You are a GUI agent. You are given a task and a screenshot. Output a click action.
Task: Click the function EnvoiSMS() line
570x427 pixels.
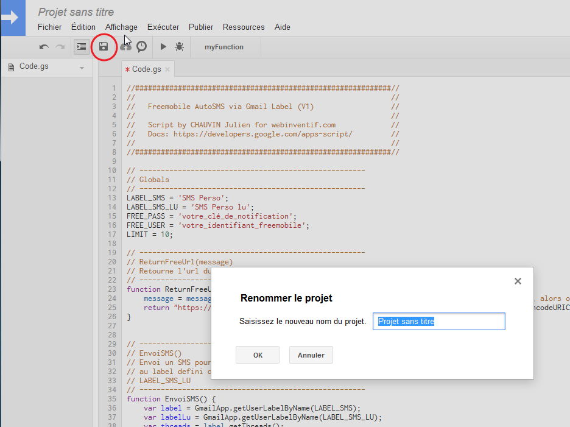click(171, 399)
